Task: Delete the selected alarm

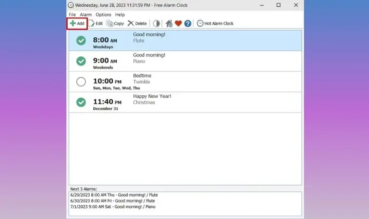Action: pyautogui.click(x=137, y=24)
